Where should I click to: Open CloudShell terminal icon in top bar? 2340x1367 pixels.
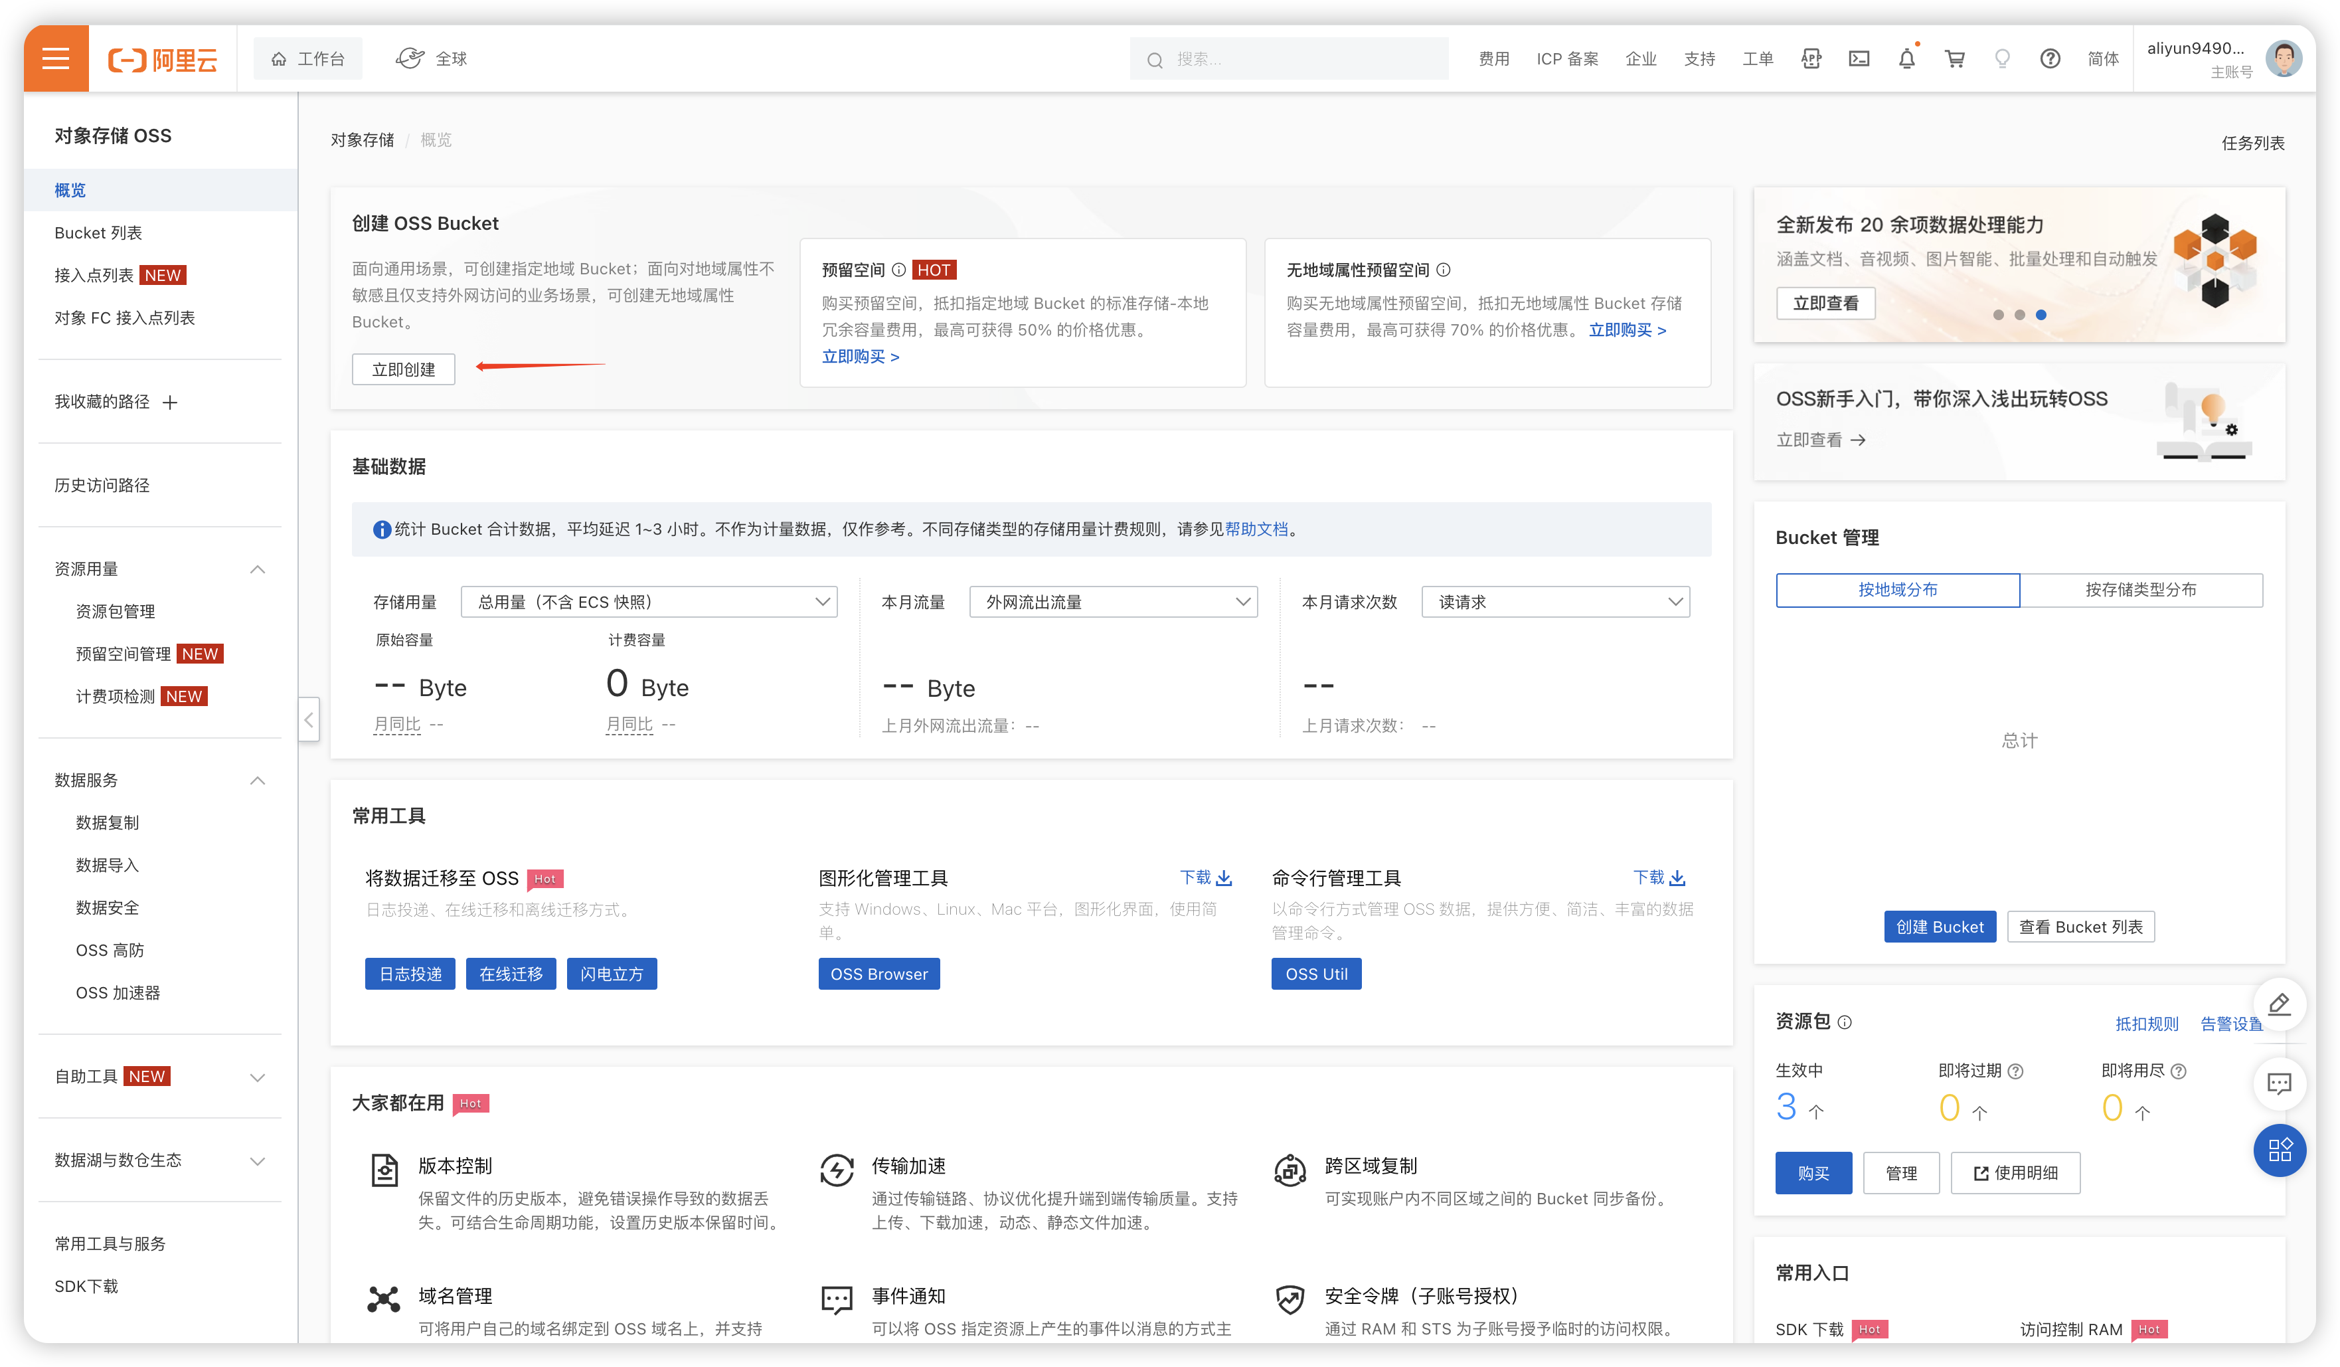pyautogui.click(x=1859, y=58)
